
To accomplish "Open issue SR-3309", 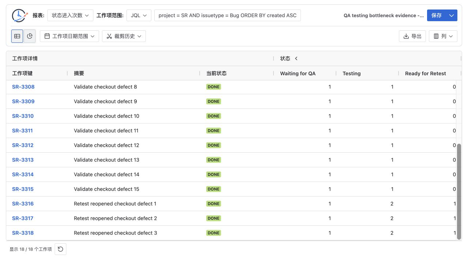I will pyautogui.click(x=23, y=102).
